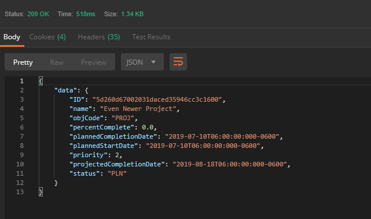Open the Body tab
The height and width of the screenshot is (219, 371).
coord(12,37)
